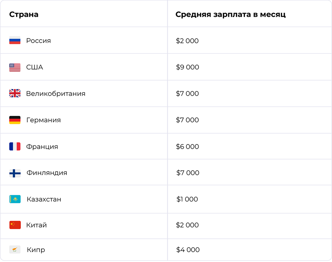Image resolution: width=332 pixels, height=262 pixels.
Task: Select the Великобритания country label
Action: pyautogui.click(x=56, y=94)
